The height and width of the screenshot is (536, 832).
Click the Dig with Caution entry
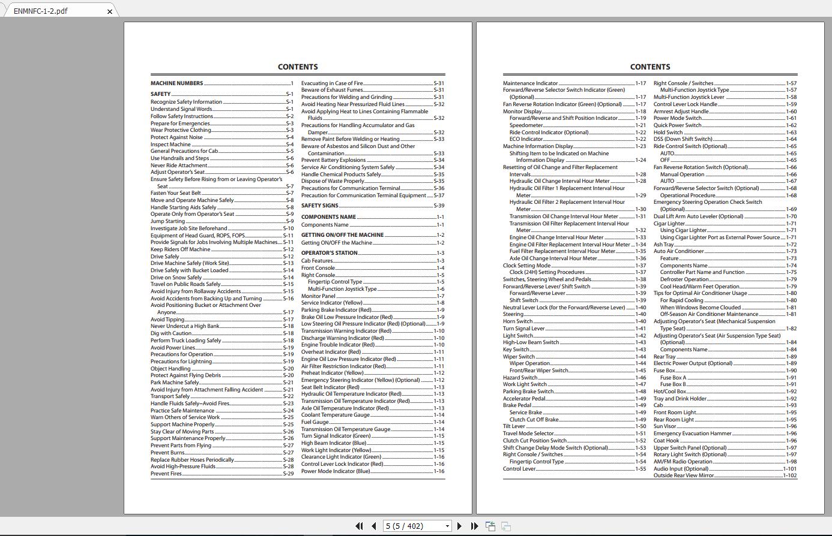click(x=222, y=333)
